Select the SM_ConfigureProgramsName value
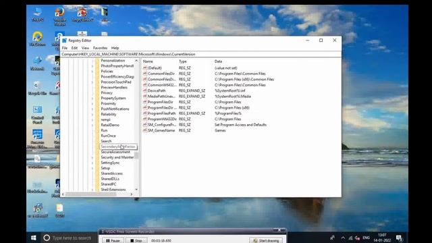Screen dimensions: 432x243 point(162,125)
